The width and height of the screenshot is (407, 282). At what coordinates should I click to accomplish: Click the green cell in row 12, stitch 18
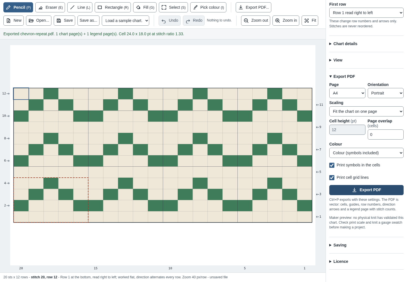(51, 94)
